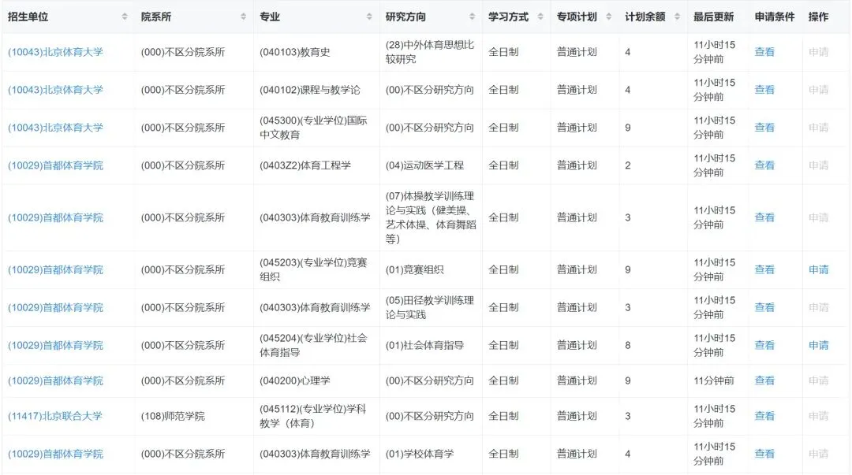This screenshot has width=852, height=475.
Task: Click greyed 申请 in the 教育史 row
Action: point(818,52)
